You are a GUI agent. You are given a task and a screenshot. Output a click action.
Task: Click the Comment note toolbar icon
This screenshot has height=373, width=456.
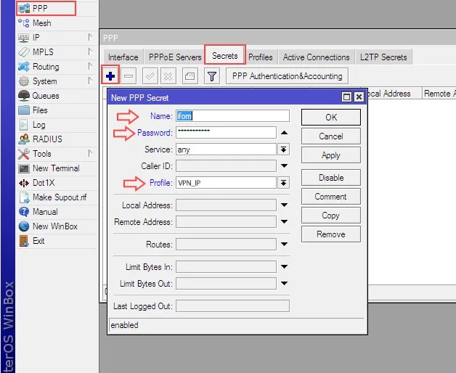tap(189, 75)
